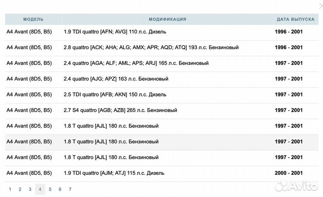Go to pagination page 1
The width and height of the screenshot is (323, 197).
click(10, 189)
